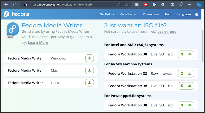205x113 pixels.
Task: Click the 'Just want an ISO file?' heading
Action: click(135, 25)
